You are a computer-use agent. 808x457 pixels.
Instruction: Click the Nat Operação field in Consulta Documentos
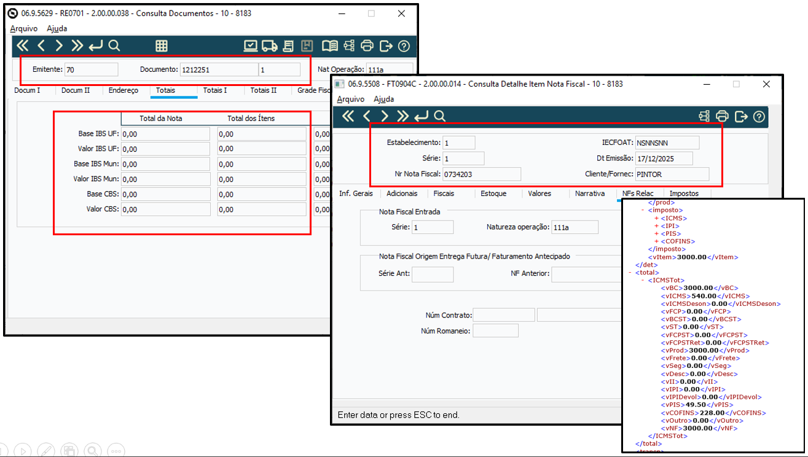coord(388,69)
